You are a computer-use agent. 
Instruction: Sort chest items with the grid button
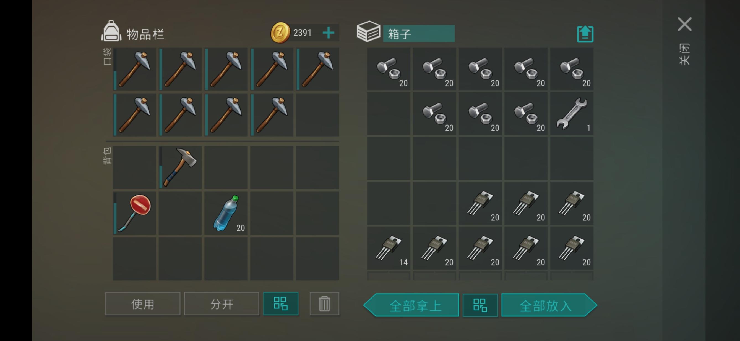pos(480,305)
